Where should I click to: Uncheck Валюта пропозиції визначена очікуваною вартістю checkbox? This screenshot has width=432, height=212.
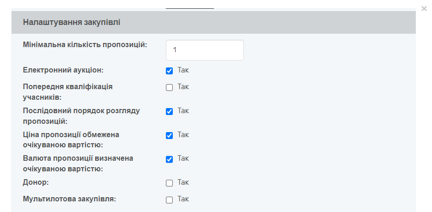pos(169,159)
